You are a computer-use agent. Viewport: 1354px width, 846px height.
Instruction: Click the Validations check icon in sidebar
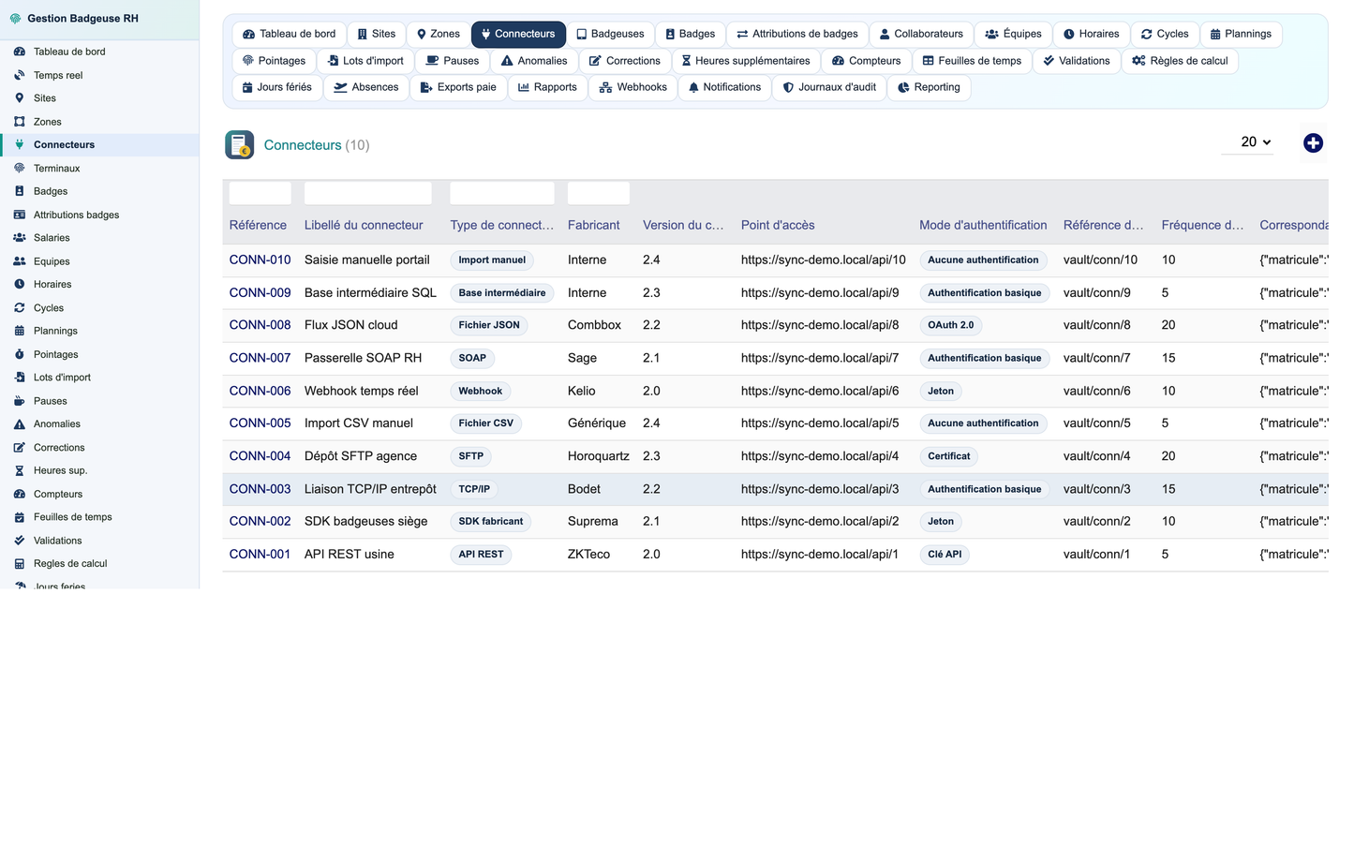(19, 541)
